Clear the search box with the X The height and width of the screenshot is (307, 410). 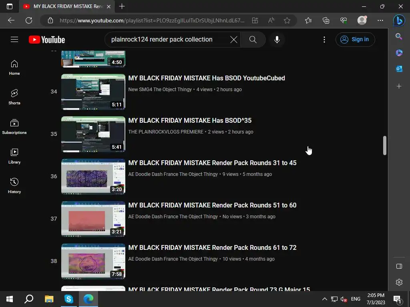click(x=233, y=40)
